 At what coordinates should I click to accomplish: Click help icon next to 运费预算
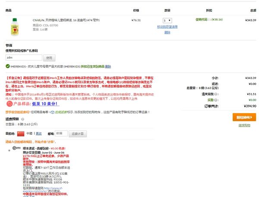22,119
